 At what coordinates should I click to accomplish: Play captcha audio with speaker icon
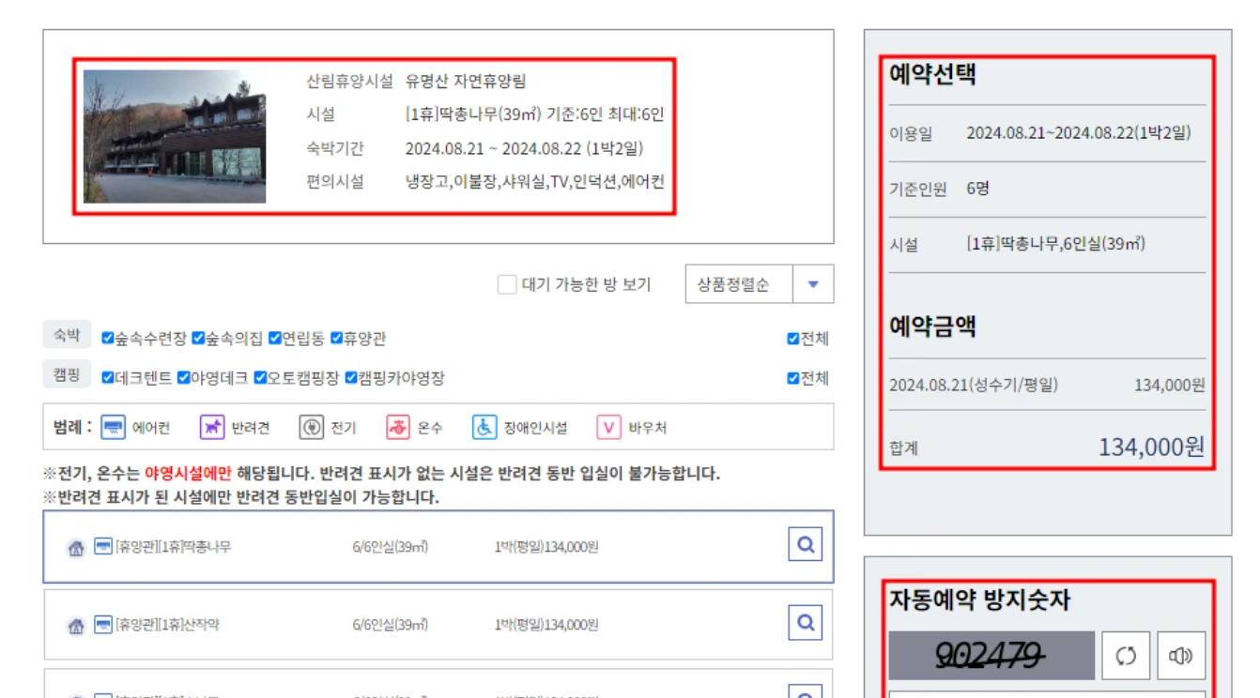point(1181,656)
